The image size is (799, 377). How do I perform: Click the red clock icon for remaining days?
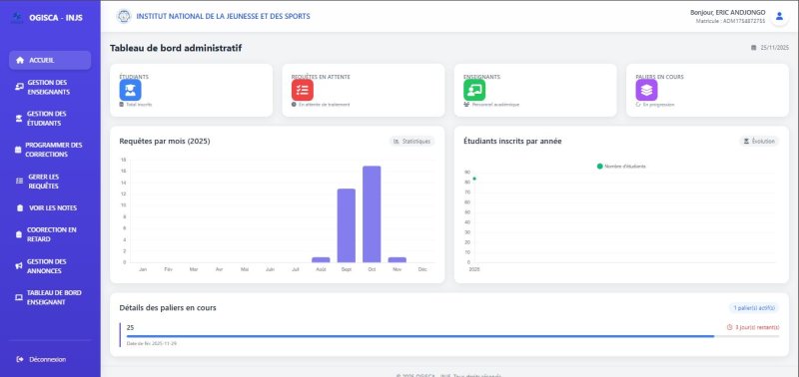pos(730,327)
